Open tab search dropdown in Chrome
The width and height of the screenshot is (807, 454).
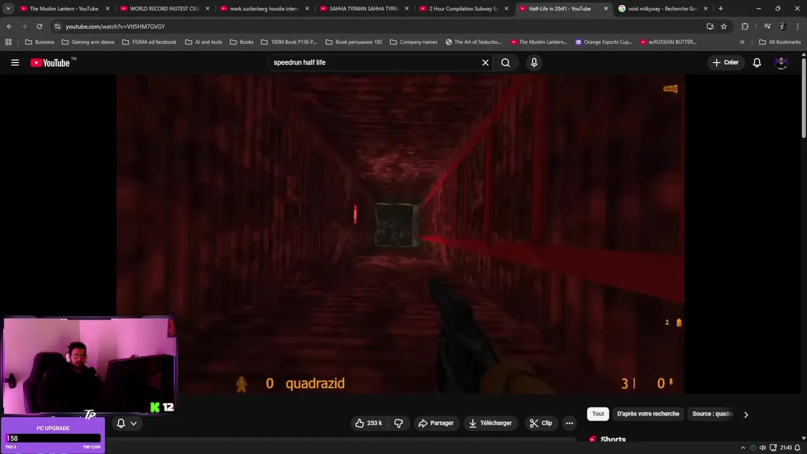pos(8,9)
